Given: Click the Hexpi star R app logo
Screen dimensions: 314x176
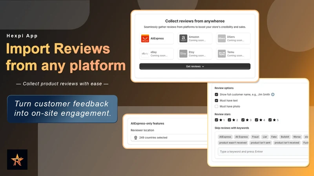Looking at the screenshot, I should click(17, 160).
